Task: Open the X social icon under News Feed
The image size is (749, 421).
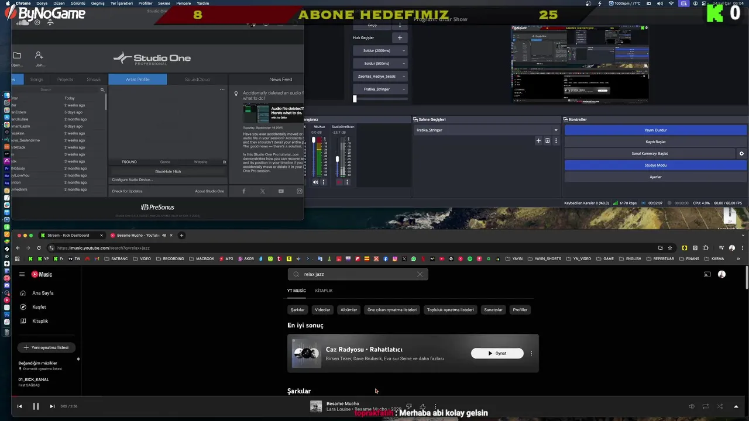Action: [262, 191]
